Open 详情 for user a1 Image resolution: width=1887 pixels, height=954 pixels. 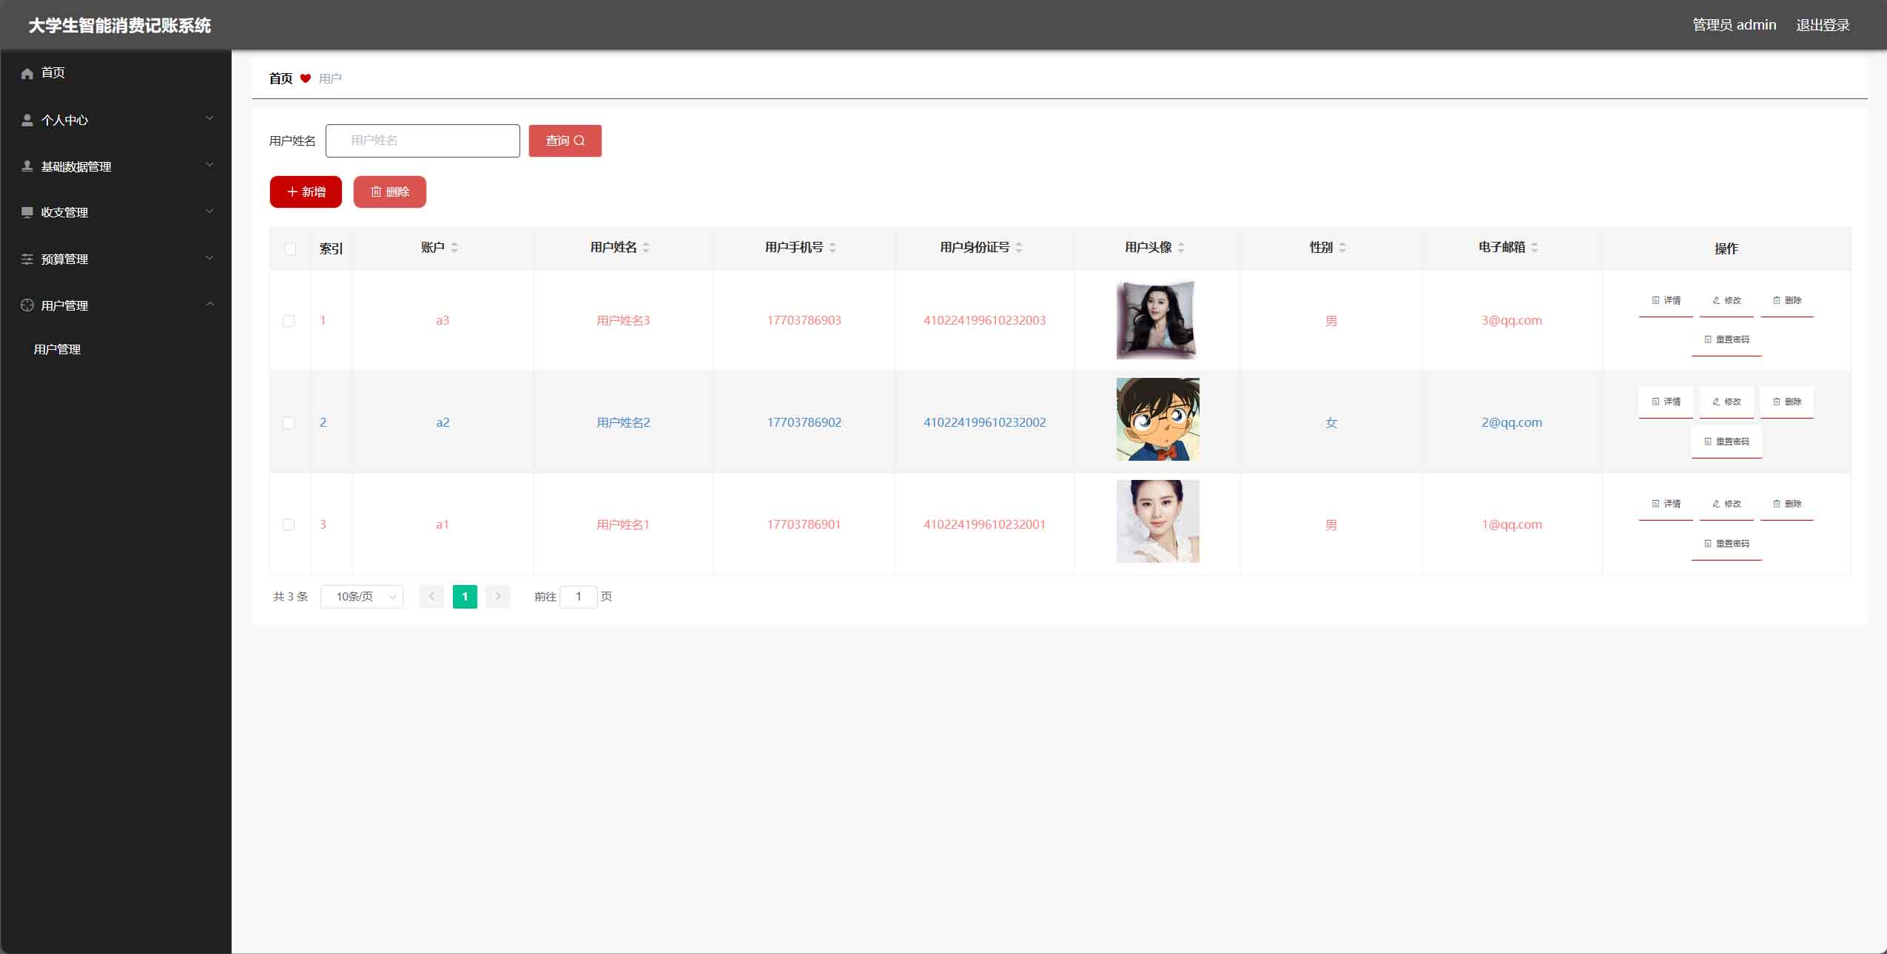click(x=1666, y=504)
